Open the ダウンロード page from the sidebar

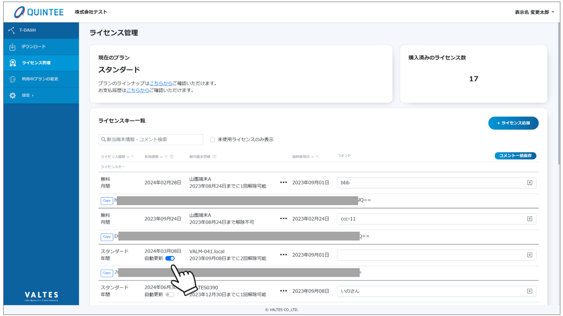[33, 47]
